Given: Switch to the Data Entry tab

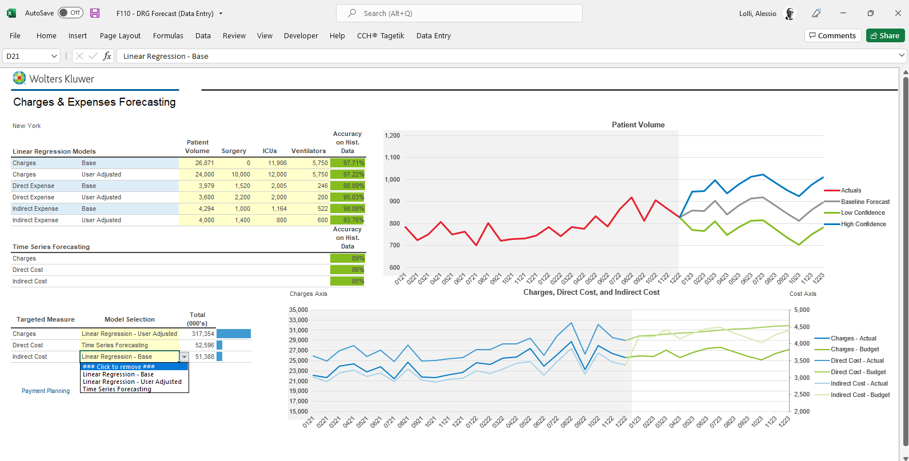Looking at the screenshot, I should tap(433, 35).
